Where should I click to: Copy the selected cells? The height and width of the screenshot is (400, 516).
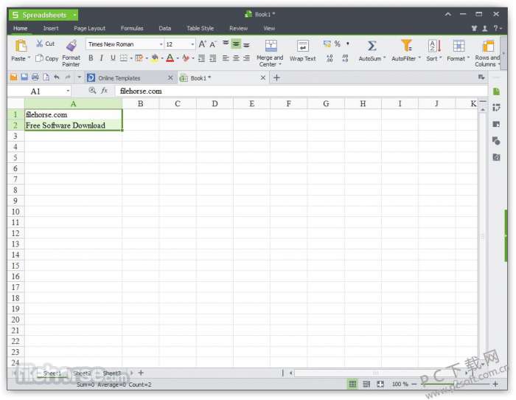(47, 58)
